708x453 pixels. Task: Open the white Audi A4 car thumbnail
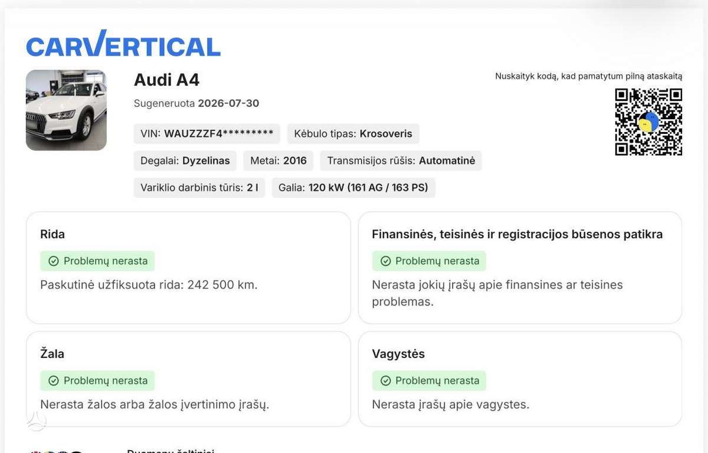[x=66, y=110]
